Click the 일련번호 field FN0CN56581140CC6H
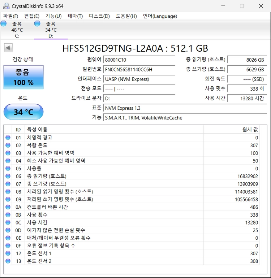This screenshot has width=271, height=278. tap(139, 69)
